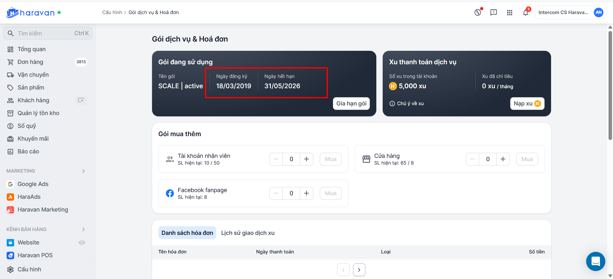This screenshot has height=279, width=613.
Task: Expand the KÊNH BÁN HÀNG section chevron
Action: pos(83,229)
